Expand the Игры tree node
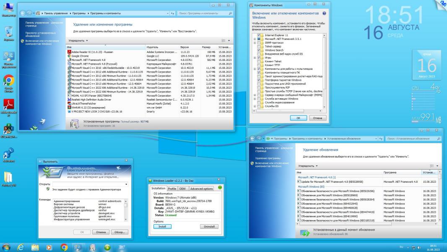The image size is (447, 252). point(255,58)
